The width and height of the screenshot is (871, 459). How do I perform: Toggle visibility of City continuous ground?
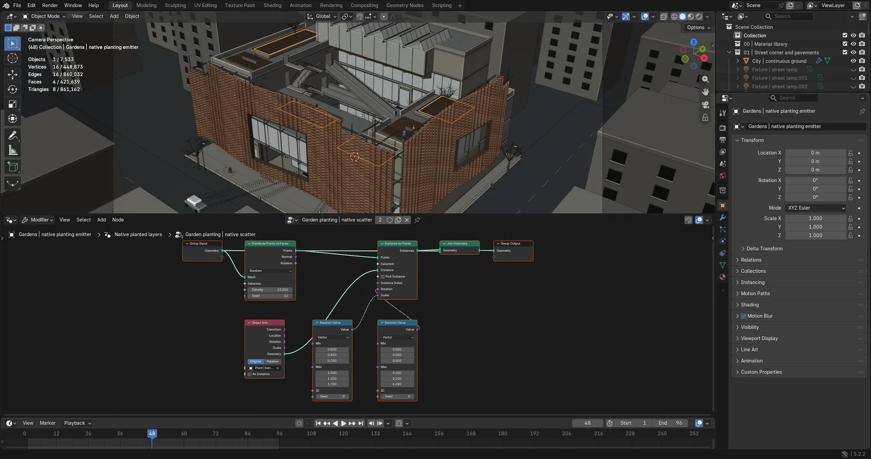(853, 61)
